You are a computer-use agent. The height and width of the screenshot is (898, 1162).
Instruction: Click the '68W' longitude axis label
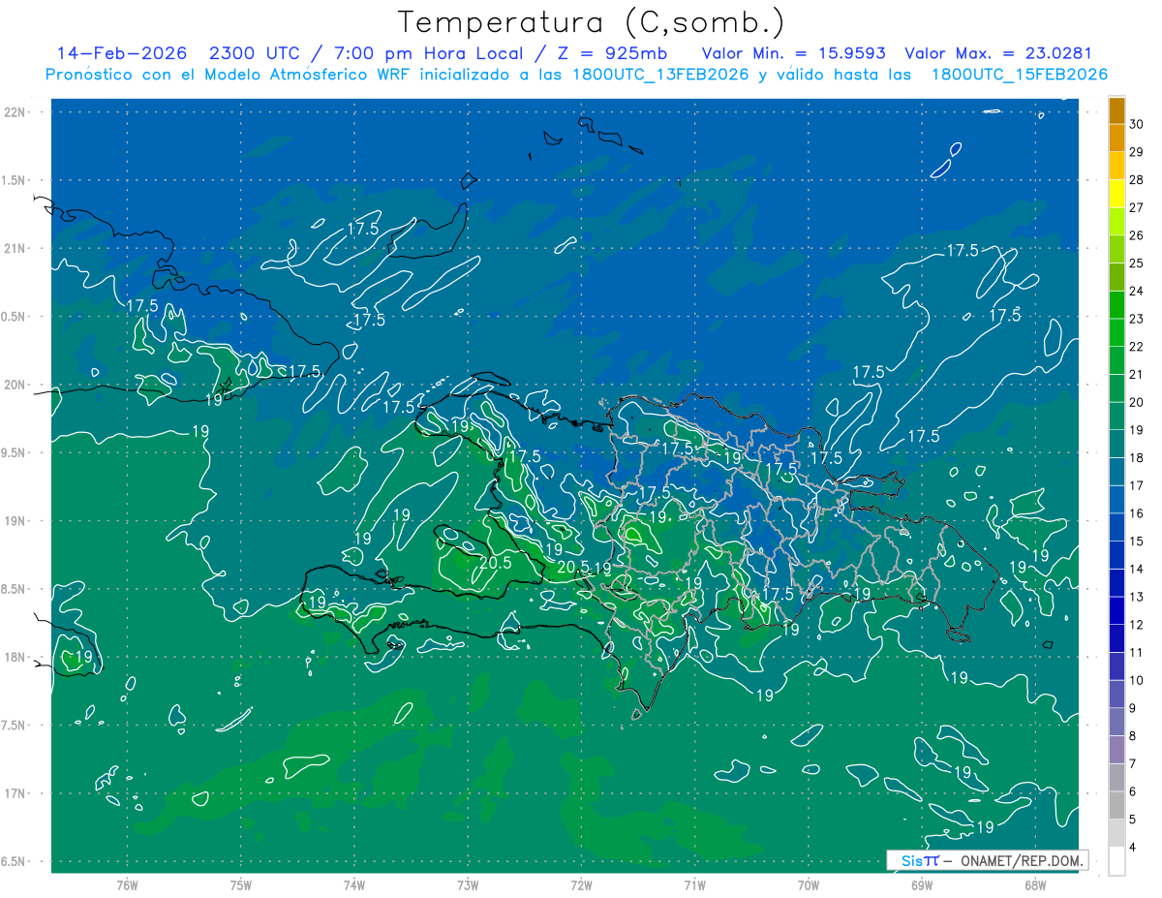pos(1035,885)
